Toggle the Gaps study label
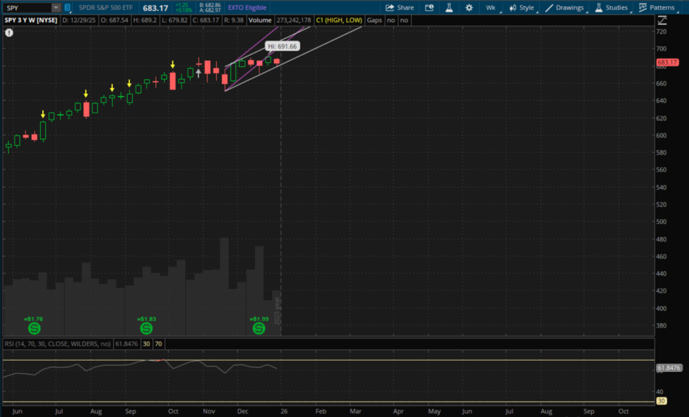This screenshot has height=417, width=689. click(x=375, y=20)
